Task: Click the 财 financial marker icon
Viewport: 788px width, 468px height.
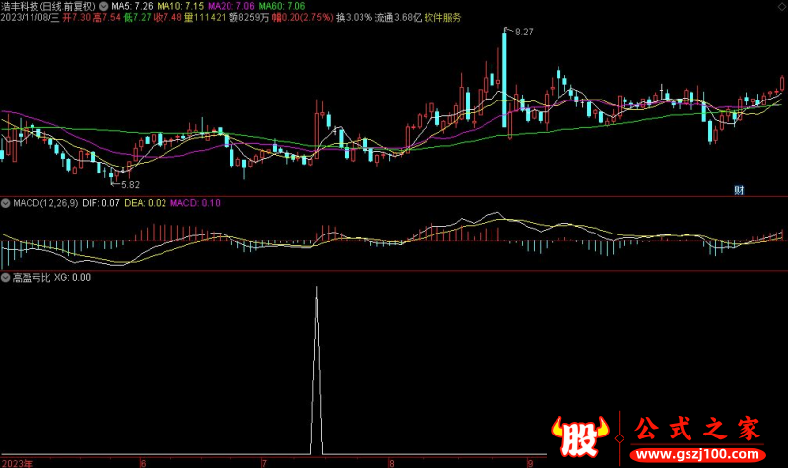Action: (738, 190)
